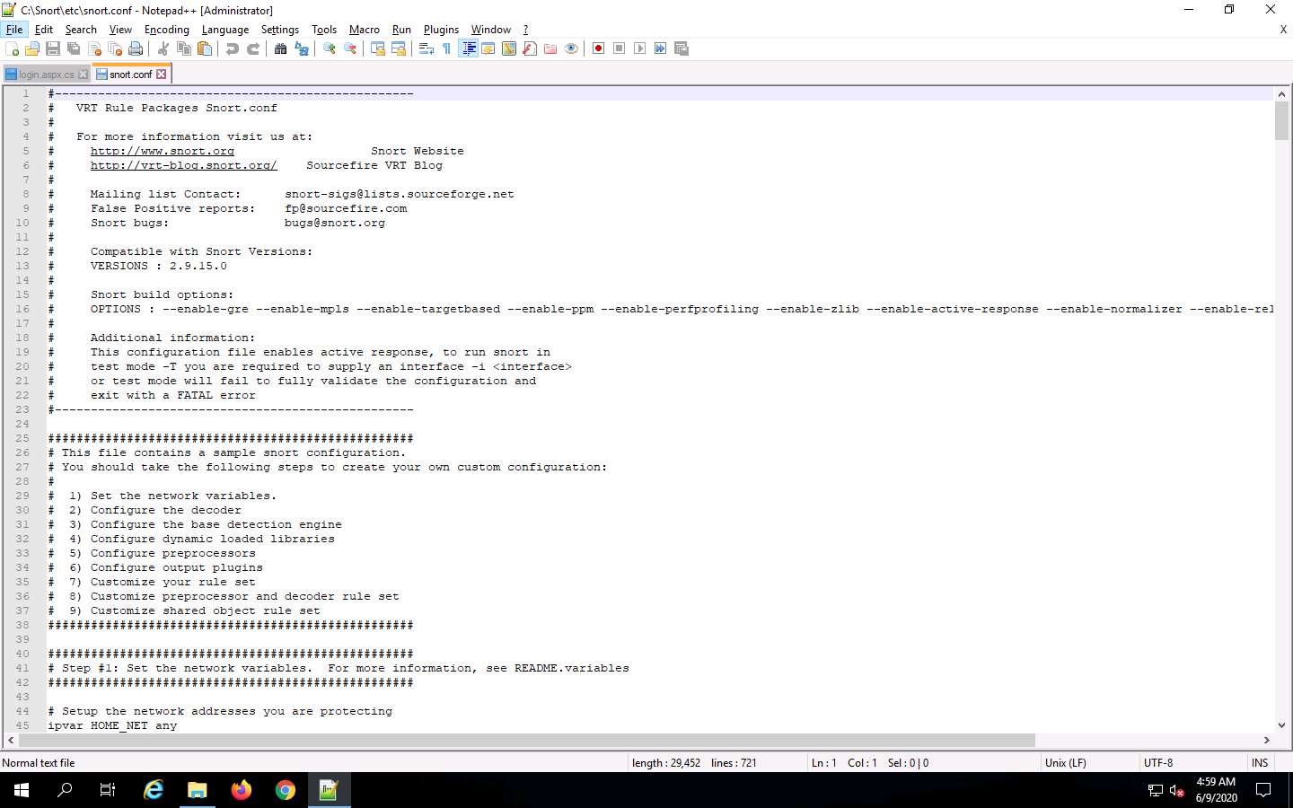Open the Edit menu
Image resolution: width=1293 pixels, height=808 pixels.
tap(44, 30)
